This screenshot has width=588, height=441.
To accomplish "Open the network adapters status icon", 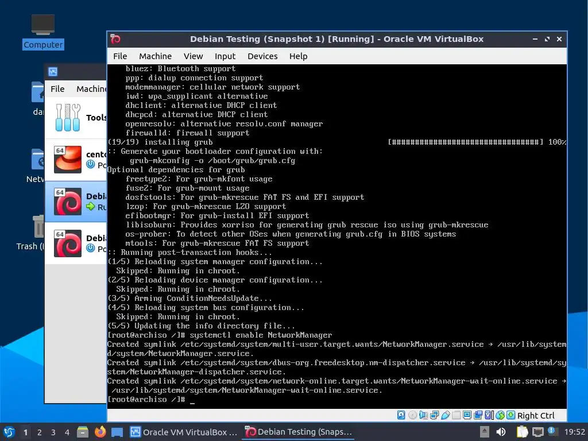I will (434, 415).
